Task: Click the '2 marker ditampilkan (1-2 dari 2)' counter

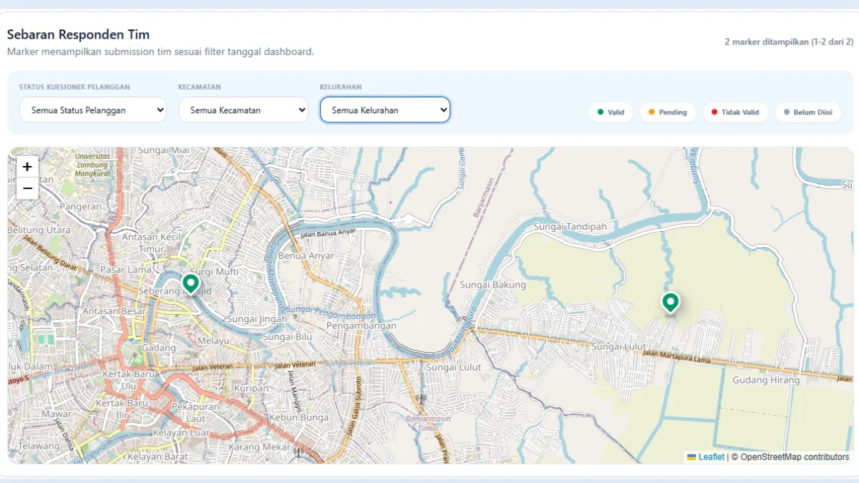Action: 789,42
